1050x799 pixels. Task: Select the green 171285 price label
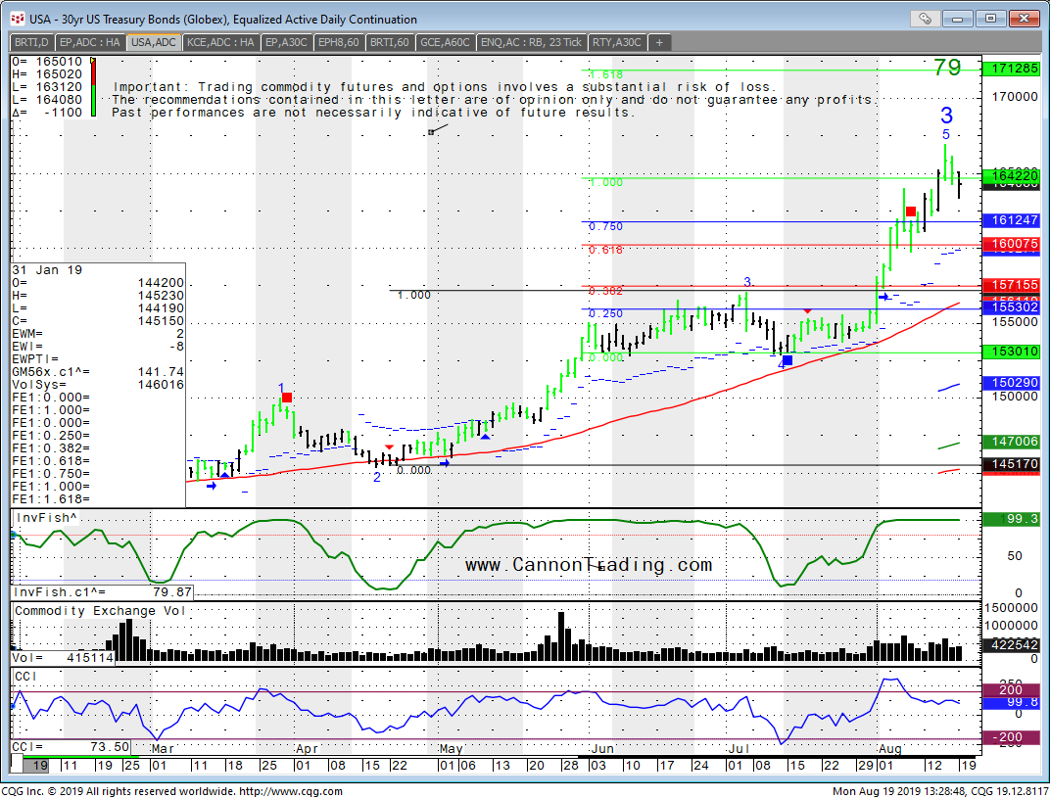point(1014,70)
